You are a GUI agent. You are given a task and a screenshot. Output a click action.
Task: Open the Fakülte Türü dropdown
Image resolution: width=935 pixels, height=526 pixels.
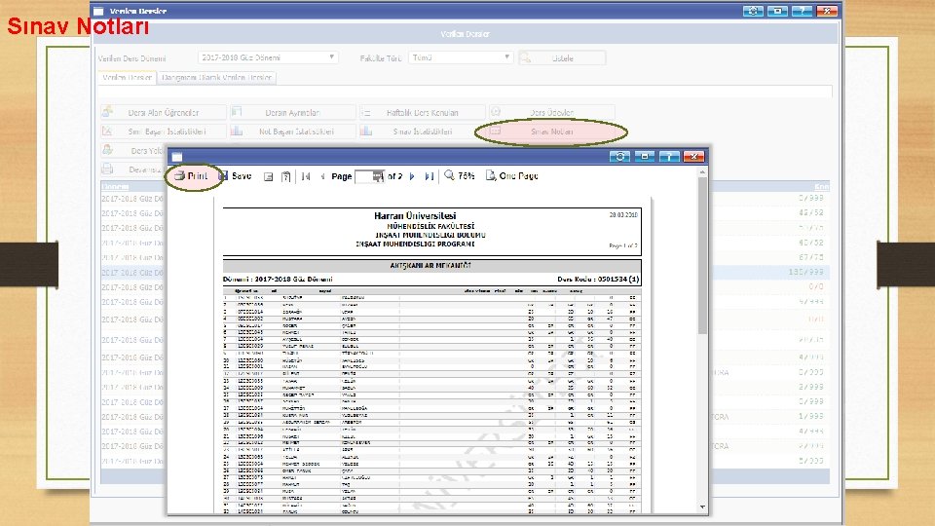(x=461, y=57)
